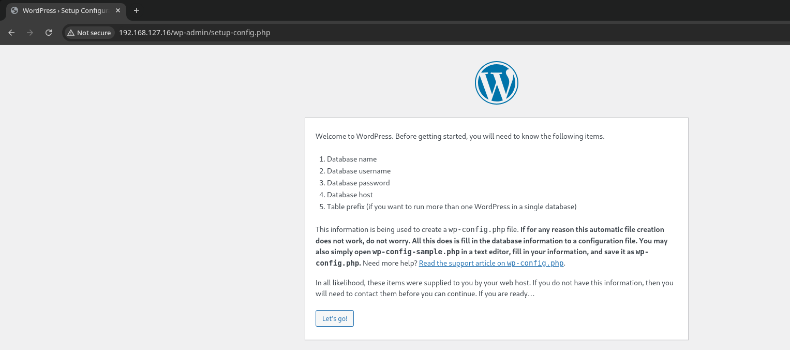Click the Database name list item
Screen dimensions: 790x350
tap(351, 159)
